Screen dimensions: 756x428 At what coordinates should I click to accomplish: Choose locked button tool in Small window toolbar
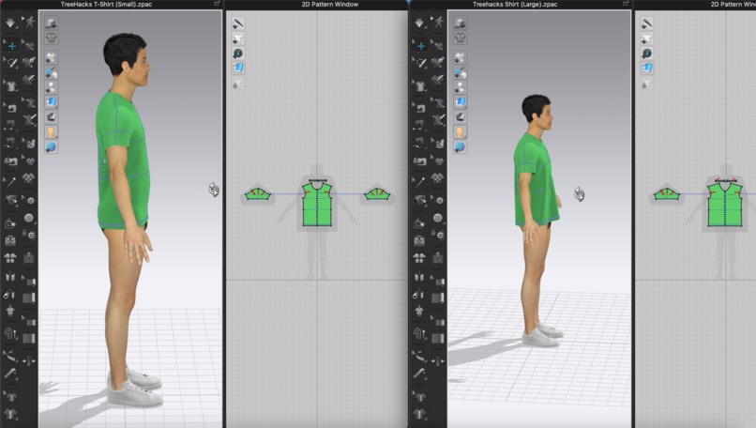tap(29, 235)
